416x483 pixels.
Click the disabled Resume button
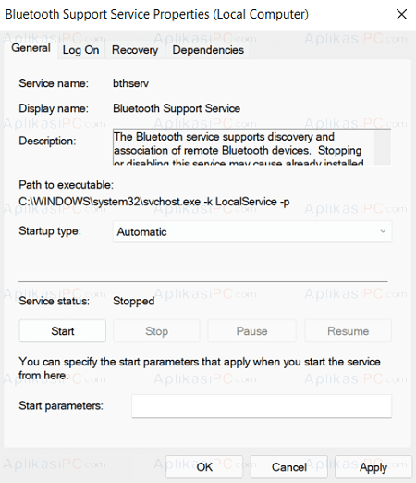coord(349,331)
